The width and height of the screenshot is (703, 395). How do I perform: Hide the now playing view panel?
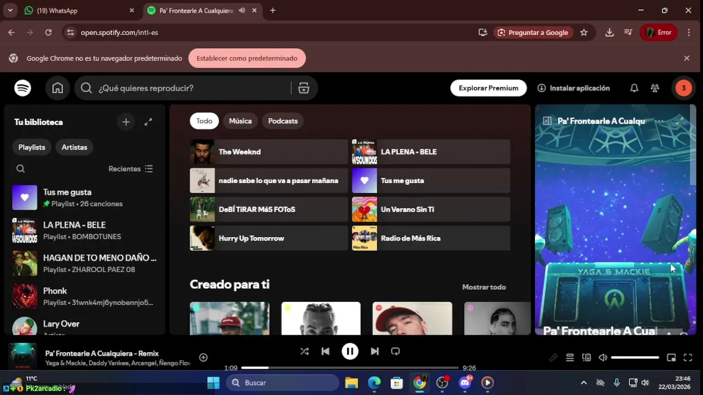547,121
